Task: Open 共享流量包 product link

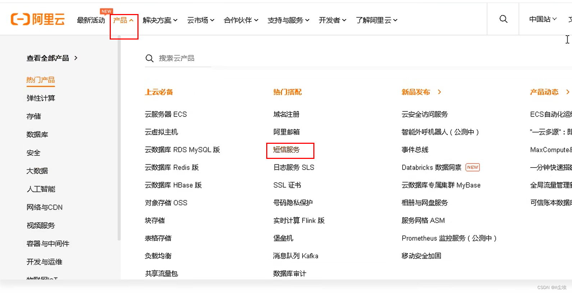Action: pyautogui.click(x=161, y=274)
